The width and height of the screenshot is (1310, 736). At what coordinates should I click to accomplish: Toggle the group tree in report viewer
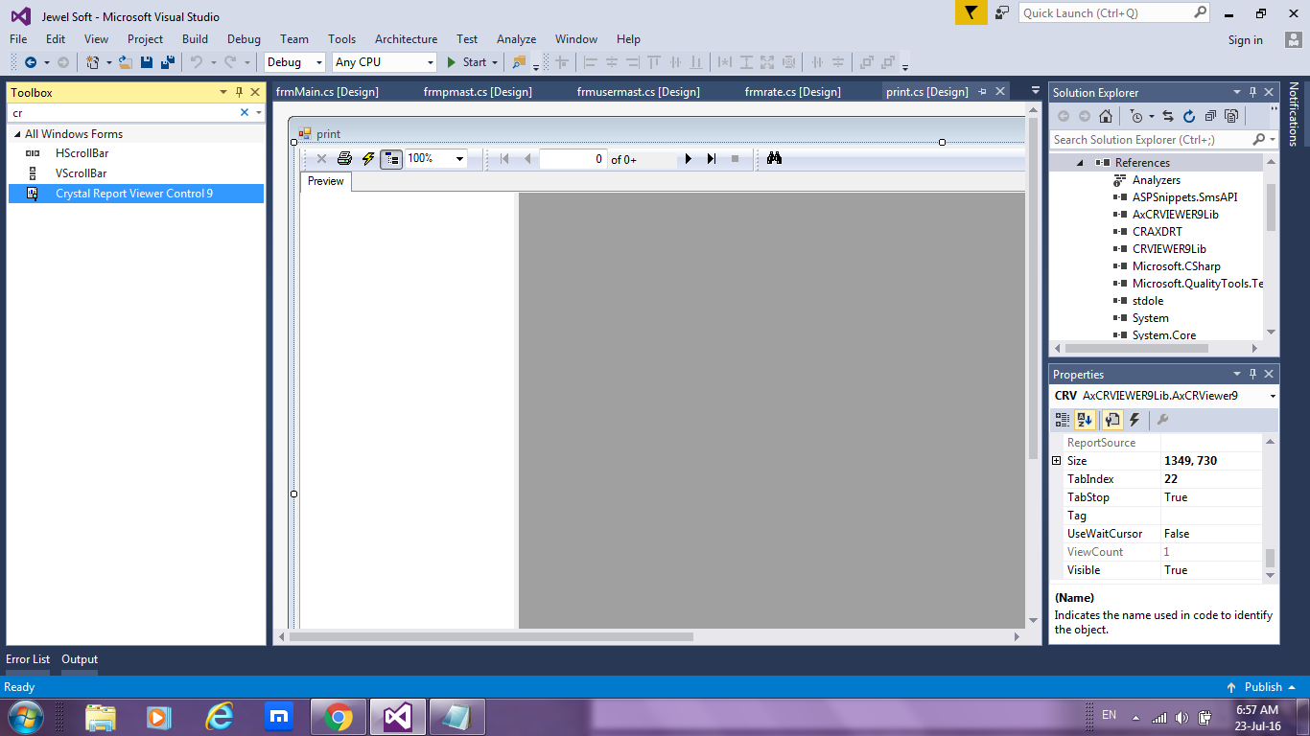pyautogui.click(x=390, y=158)
